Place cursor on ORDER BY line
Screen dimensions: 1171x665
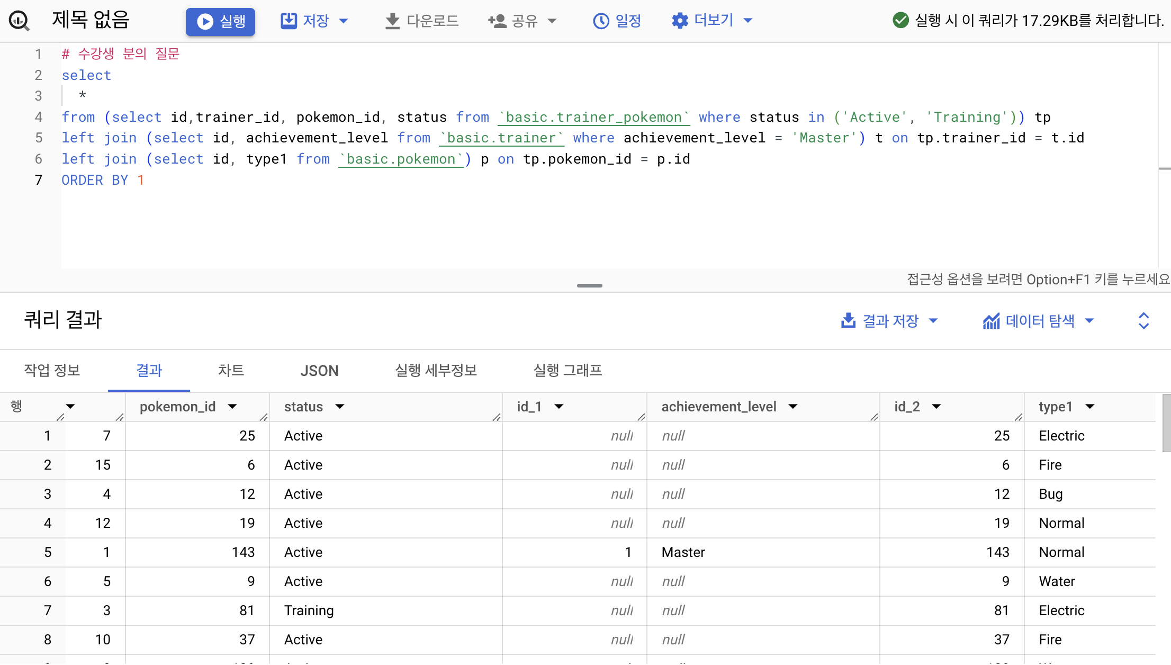103,180
